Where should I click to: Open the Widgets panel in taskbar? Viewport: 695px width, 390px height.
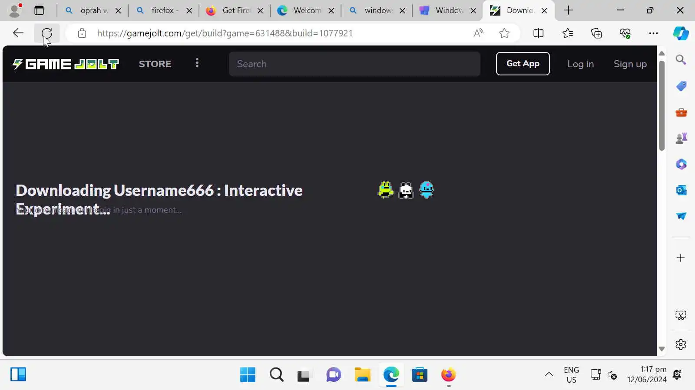pyautogui.click(x=18, y=374)
